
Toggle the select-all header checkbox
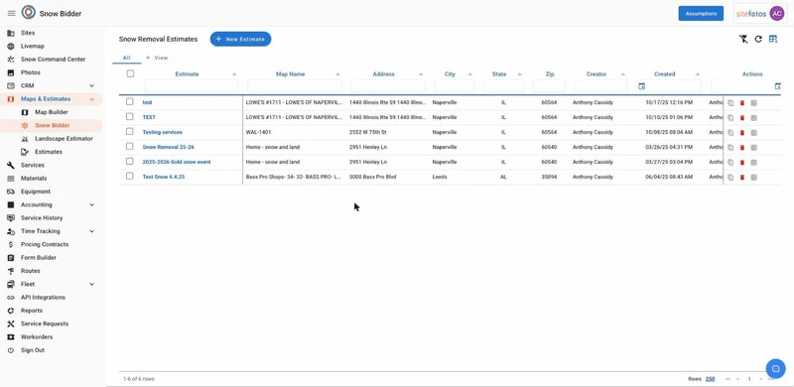[x=130, y=73]
